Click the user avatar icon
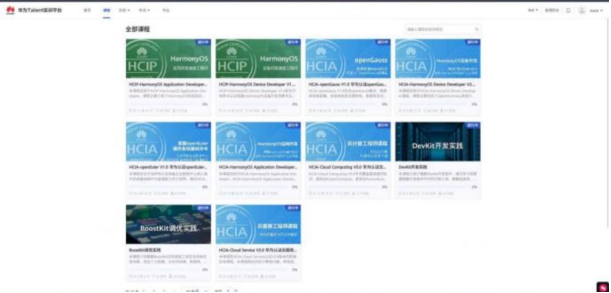Screen dimensions: 611x293 click(582, 10)
